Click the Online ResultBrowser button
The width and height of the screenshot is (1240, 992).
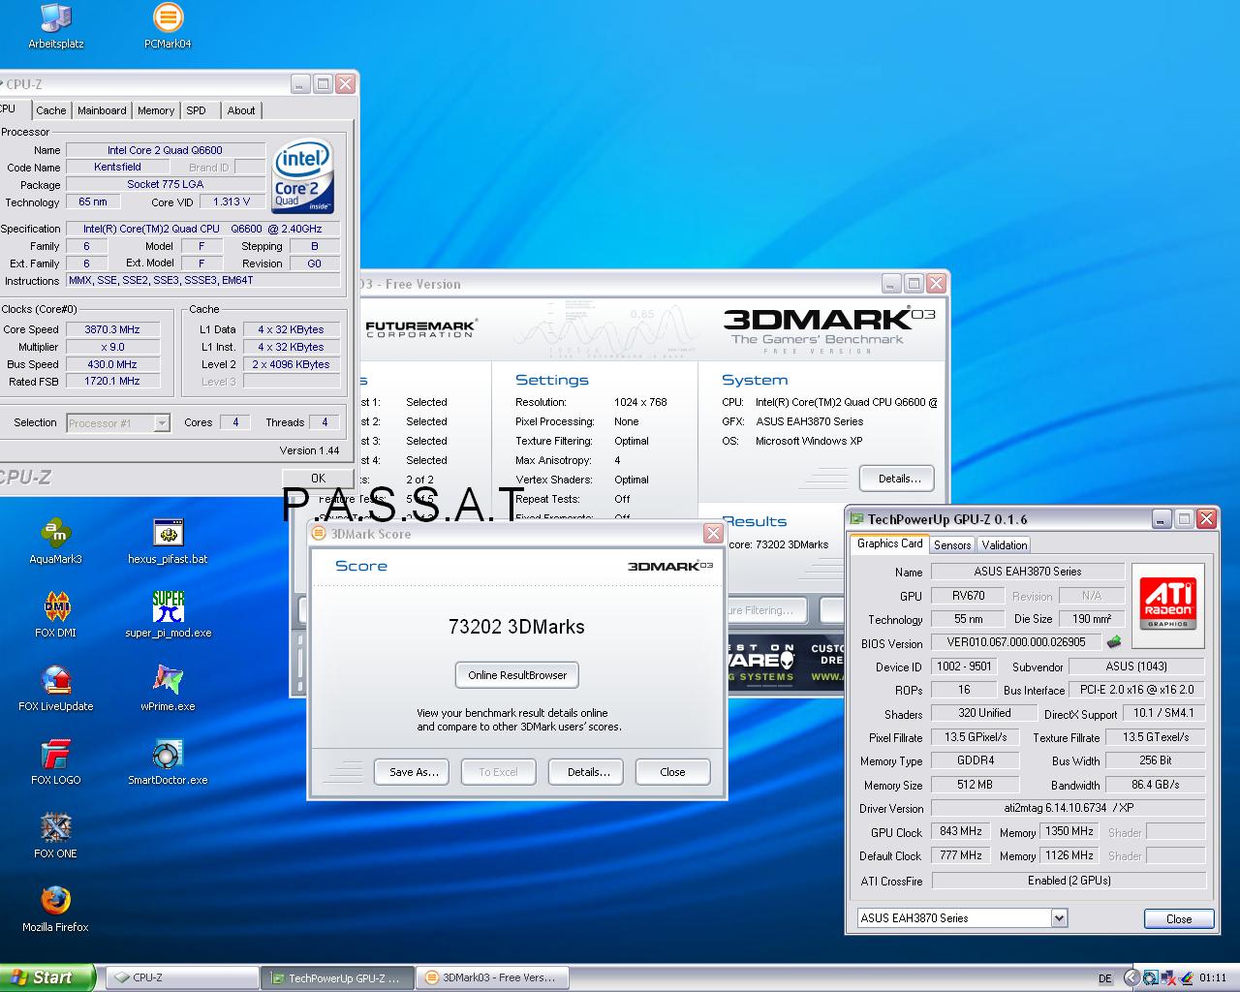coord(517,675)
